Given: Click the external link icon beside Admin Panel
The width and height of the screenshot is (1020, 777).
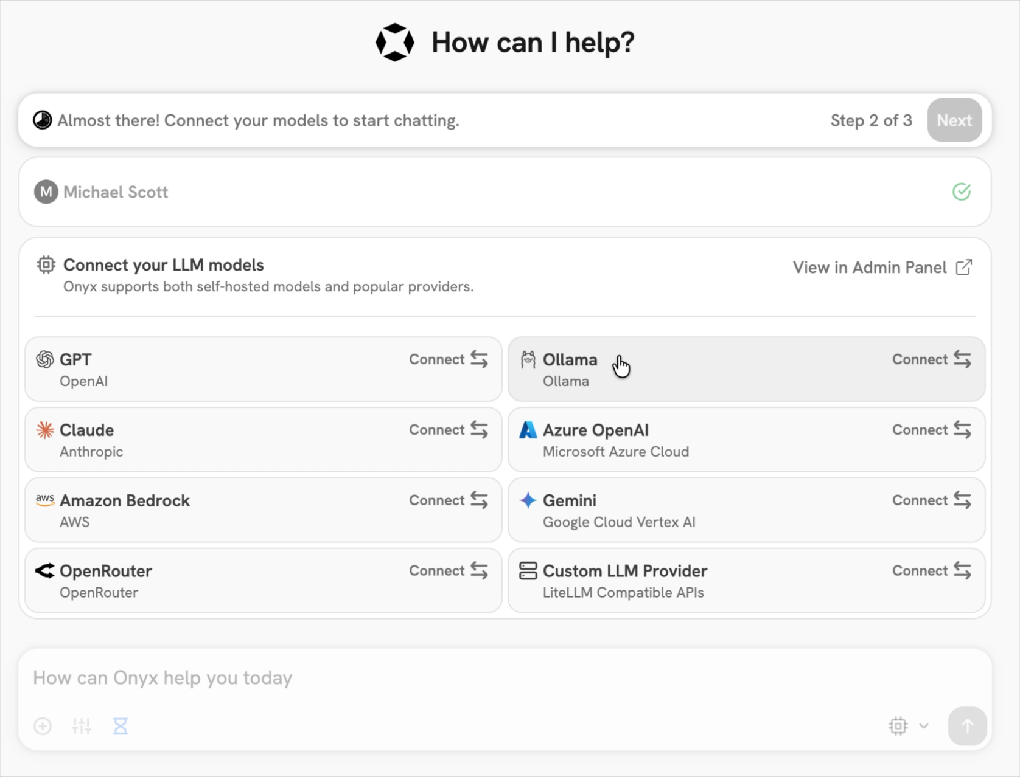Looking at the screenshot, I should click(x=964, y=268).
